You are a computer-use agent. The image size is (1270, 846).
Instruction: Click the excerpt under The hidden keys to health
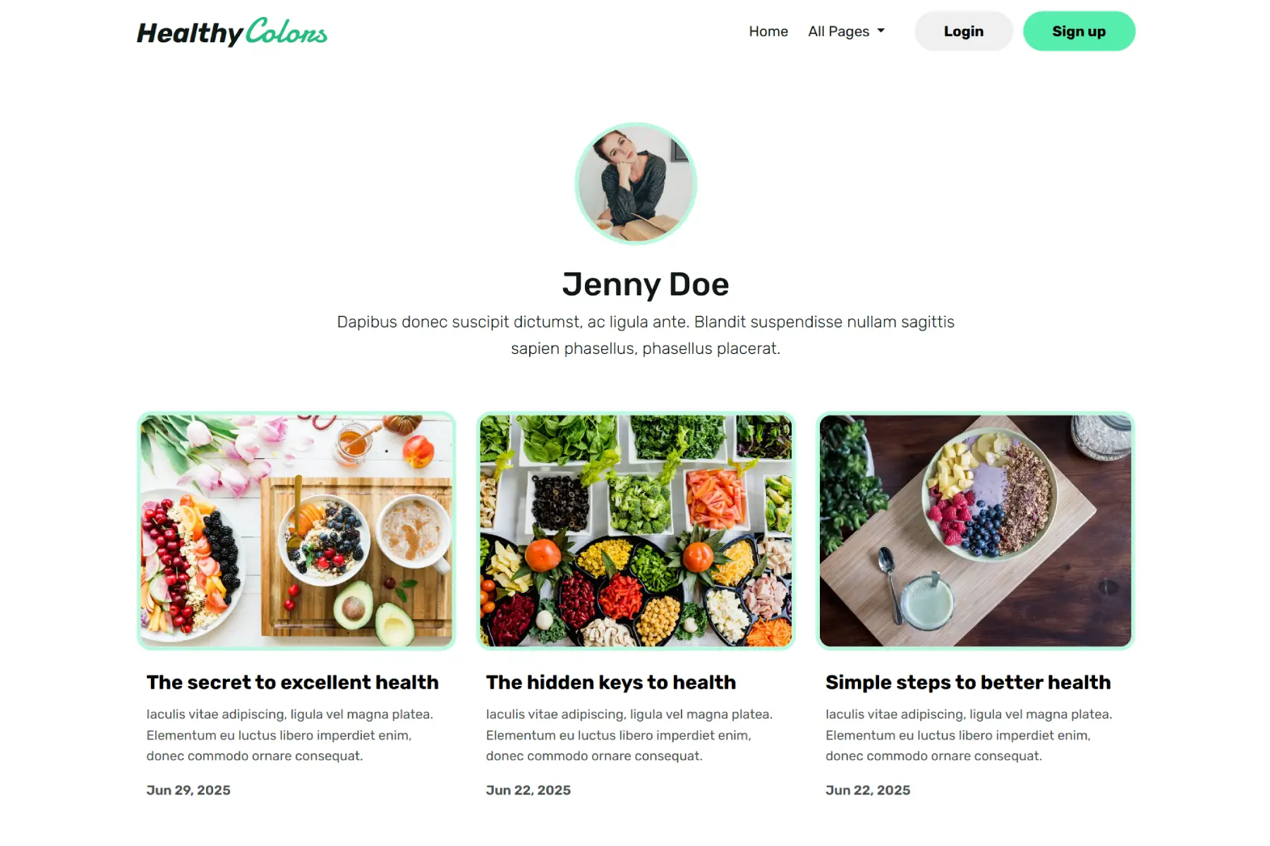(629, 735)
